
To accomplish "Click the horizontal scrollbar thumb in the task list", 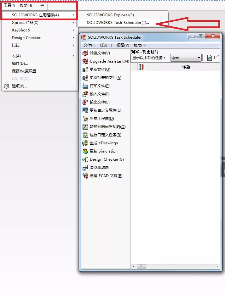I will [141, 266].
